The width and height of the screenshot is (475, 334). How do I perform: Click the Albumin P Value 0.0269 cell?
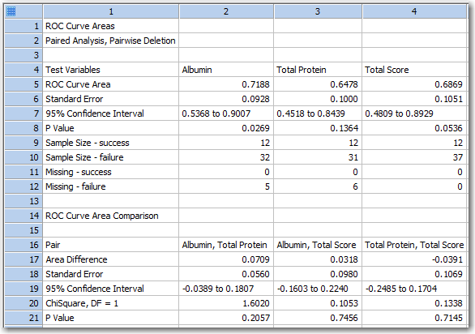(x=226, y=128)
